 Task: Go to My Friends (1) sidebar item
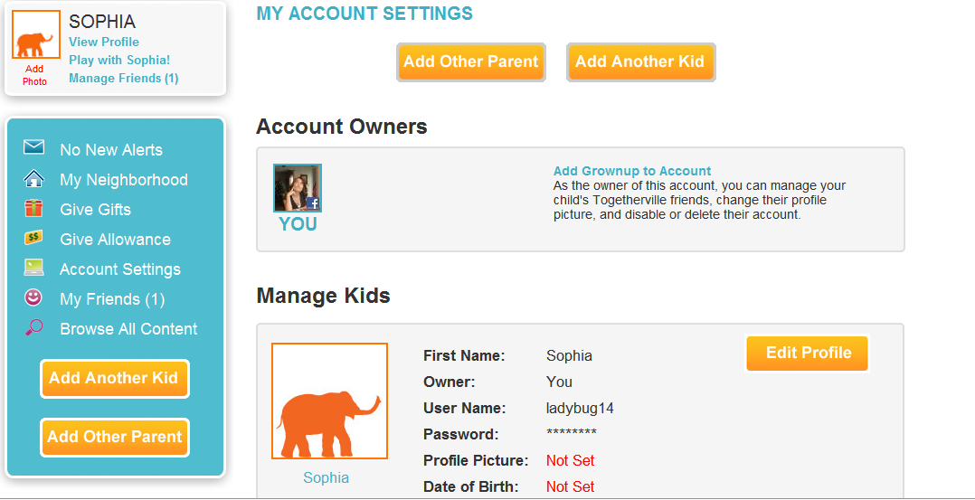point(112,299)
